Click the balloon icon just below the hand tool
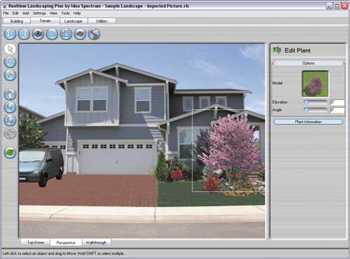The height and width of the screenshot is (259, 350). pyautogui.click(x=10, y=107)
